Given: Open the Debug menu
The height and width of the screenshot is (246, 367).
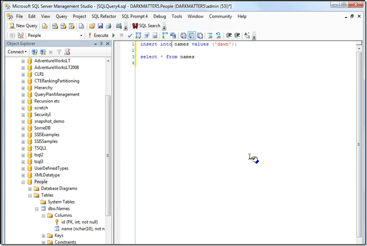Looking at the screenshot, I should click(x=160, y=17).
